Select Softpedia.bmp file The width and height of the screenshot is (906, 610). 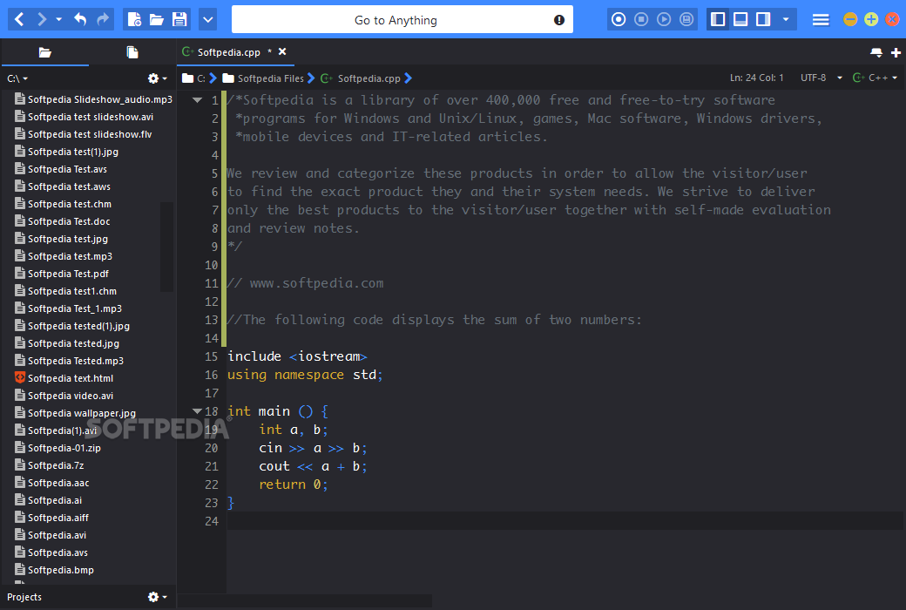click(x=54, y=570)
